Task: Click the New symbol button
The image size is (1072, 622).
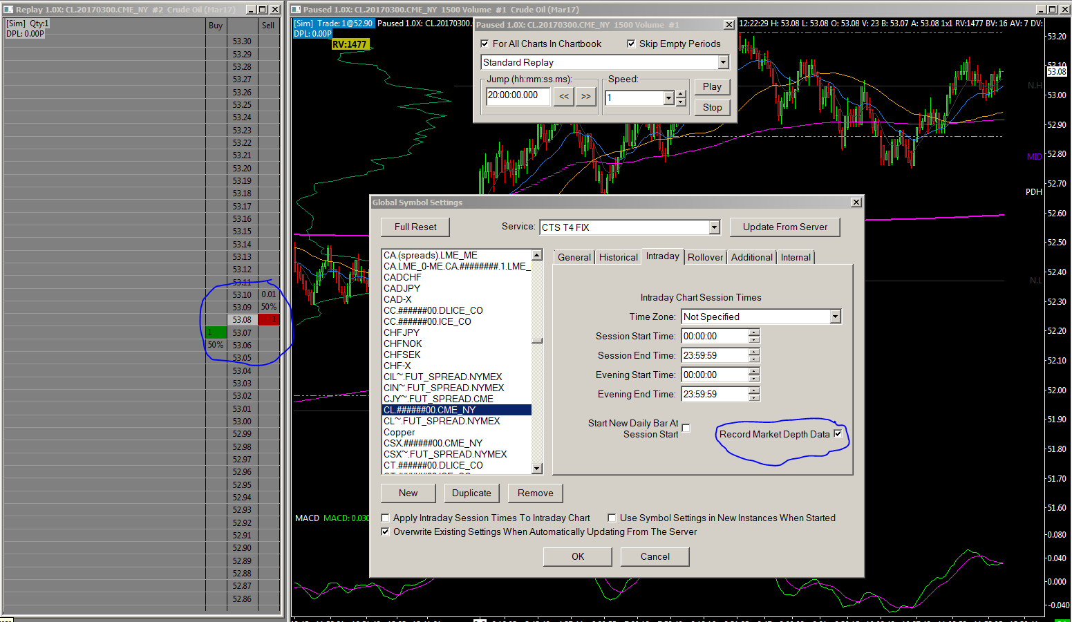Action: (x=408, y=493)
